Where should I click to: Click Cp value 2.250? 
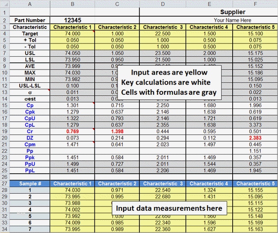pos(163,105)
